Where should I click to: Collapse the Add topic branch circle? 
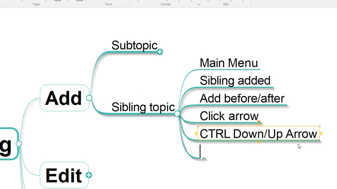(x=89, y=98)
